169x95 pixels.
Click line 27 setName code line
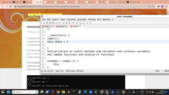click(x=63, y=61)
